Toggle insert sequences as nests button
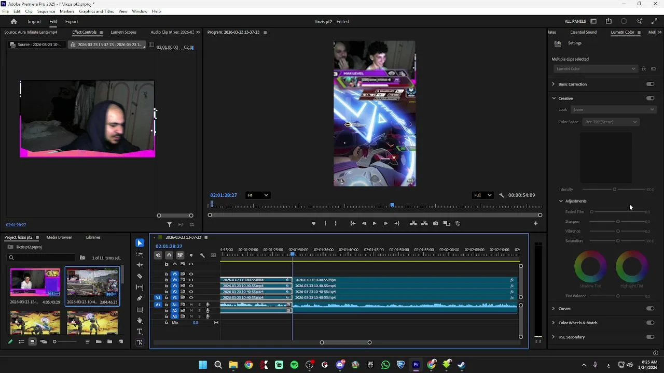Image resolution: width=664 pixels, height=373 pixels. coord(158,255)
